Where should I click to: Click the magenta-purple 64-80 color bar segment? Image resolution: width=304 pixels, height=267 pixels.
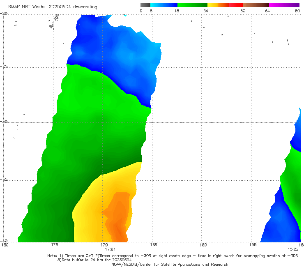[284, 5]
